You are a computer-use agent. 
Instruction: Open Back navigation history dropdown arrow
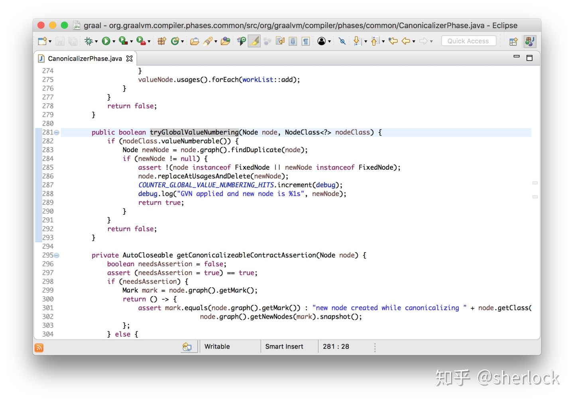pos(414,41)
